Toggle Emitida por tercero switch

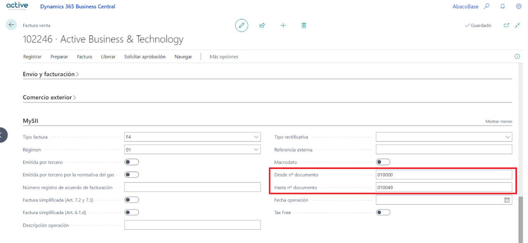coord(132,162)
